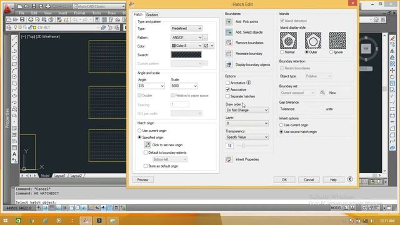This screenshot has width=400, height=225.
Task: Click the Annotative info icon
Action: tap(249, 82)
